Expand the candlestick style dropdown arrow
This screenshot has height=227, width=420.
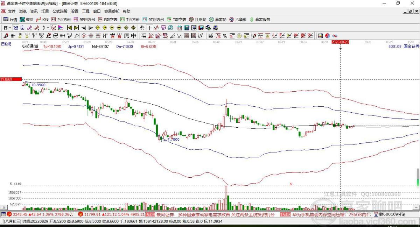click(x=48, y=28)
